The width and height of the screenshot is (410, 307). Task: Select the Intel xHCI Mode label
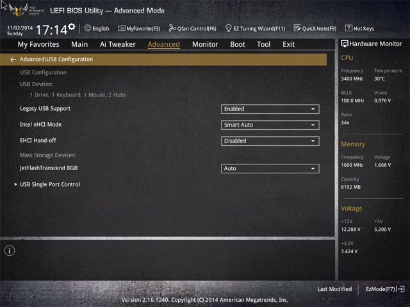click(x=41, y=125)
